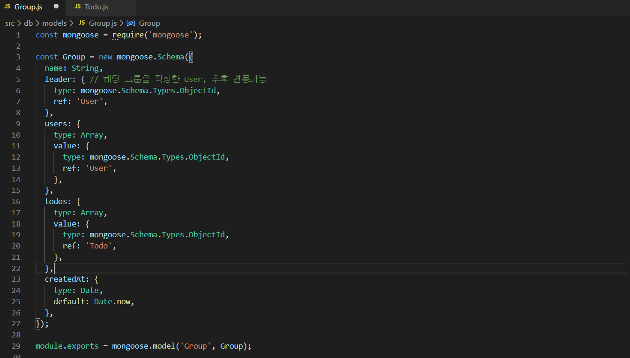Click the JS file icon on the Todo.js tab

[78, 7]
